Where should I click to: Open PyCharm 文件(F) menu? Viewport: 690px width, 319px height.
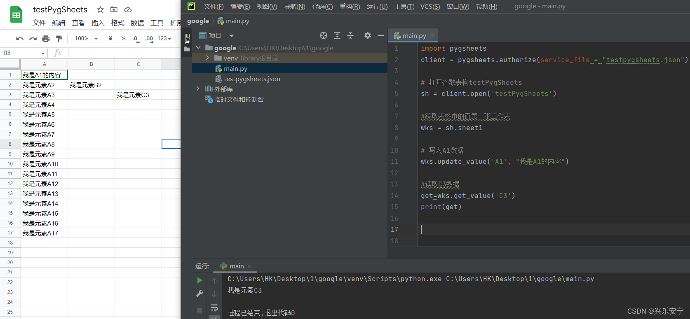point(214,6)
